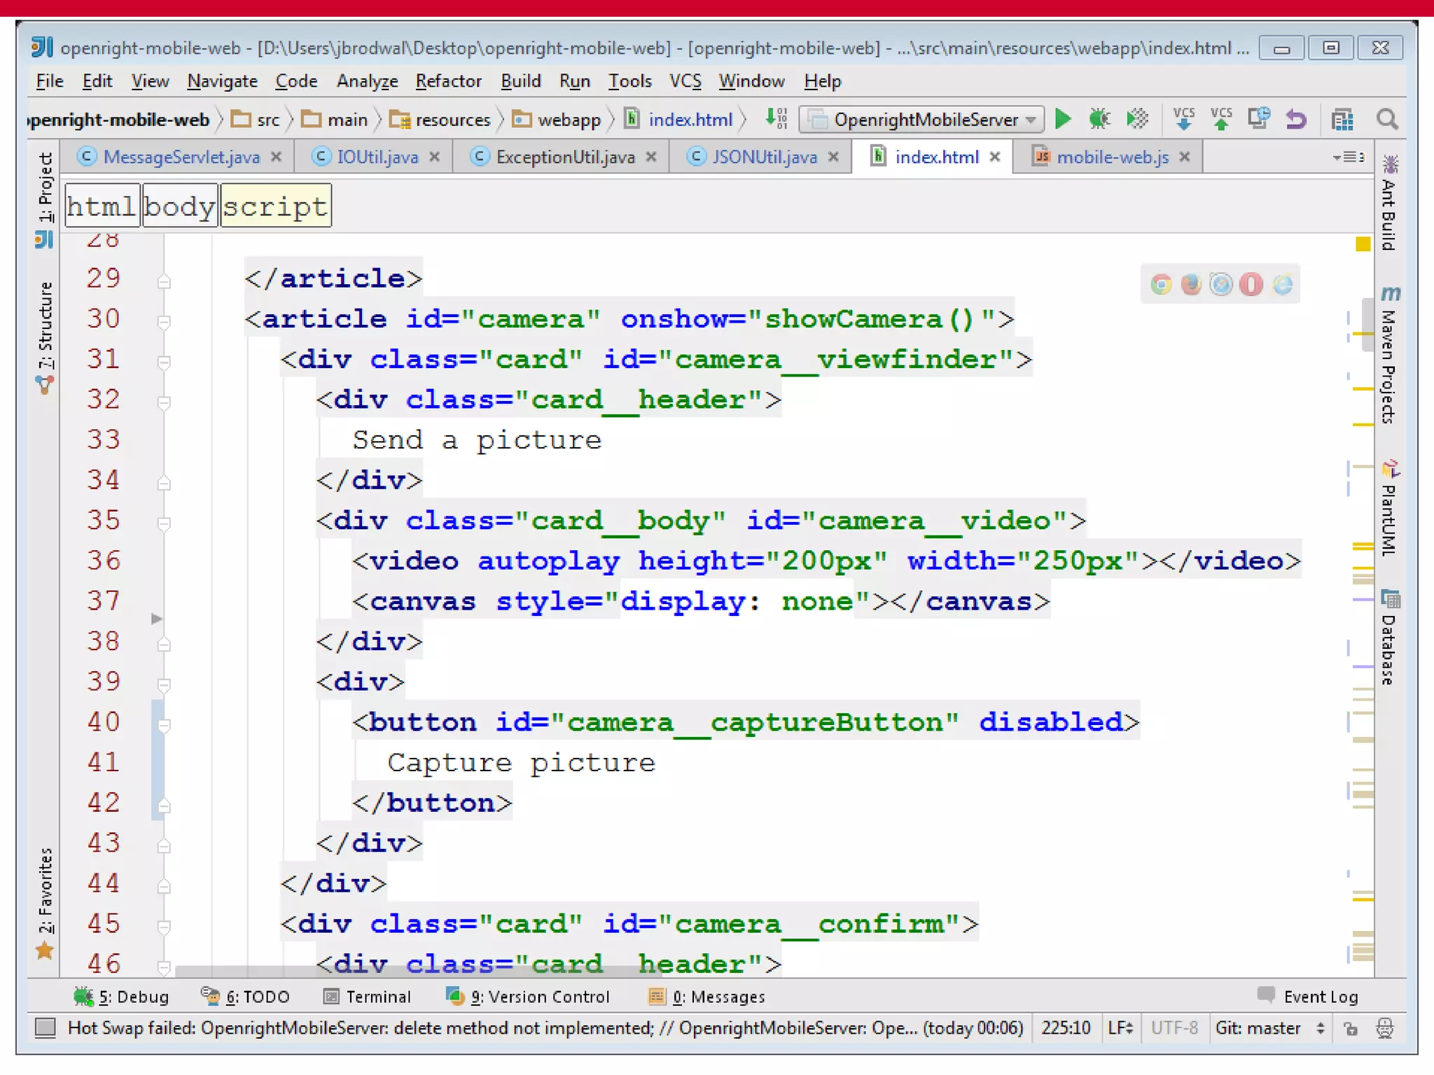Viewport: 1434px width, 1075px height.
Task: Click the purple revert changes arrow
Action: tap(1296, 120)
